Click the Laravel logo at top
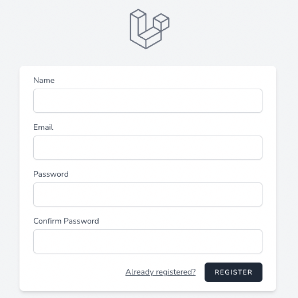Image resolution: width=298 pixels, height=298 pixels. (150, 29)
